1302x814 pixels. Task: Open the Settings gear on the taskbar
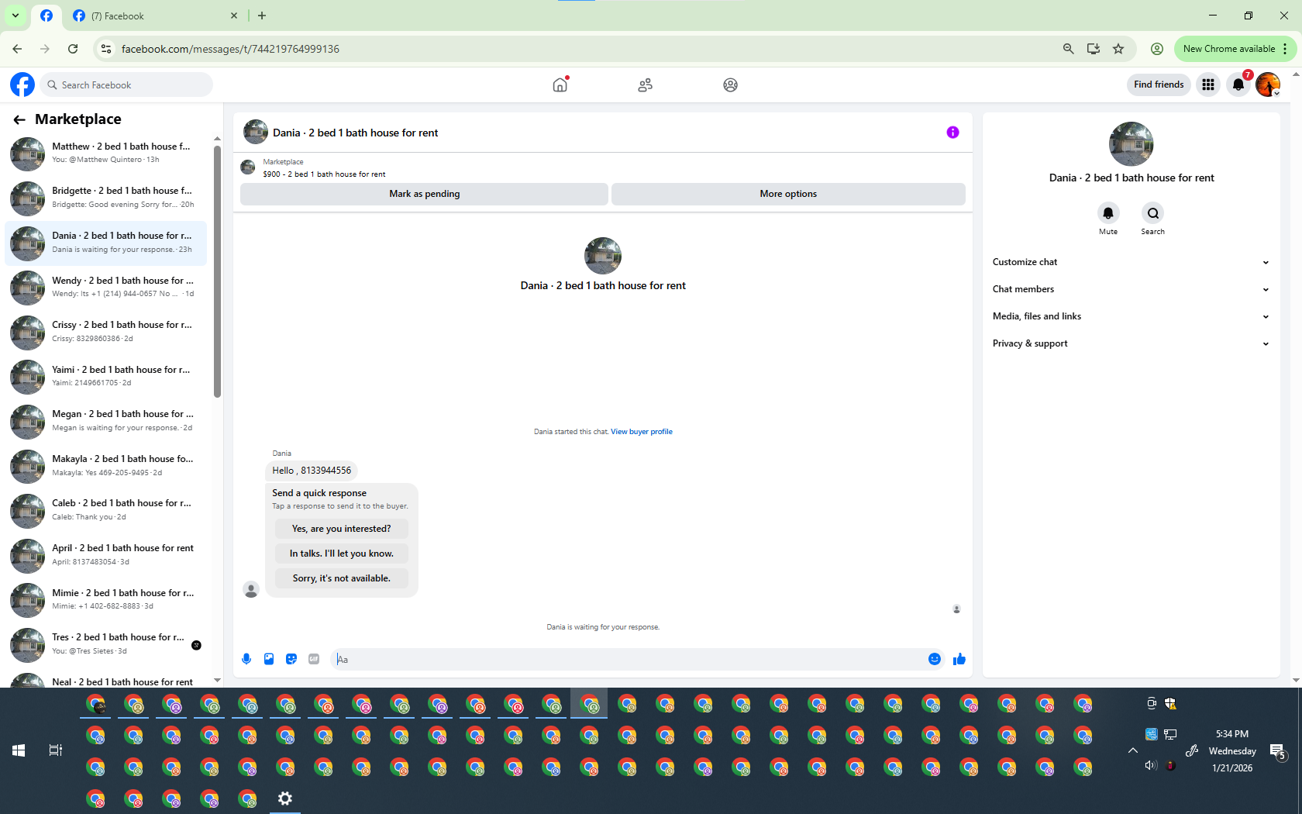coord(285,798)
